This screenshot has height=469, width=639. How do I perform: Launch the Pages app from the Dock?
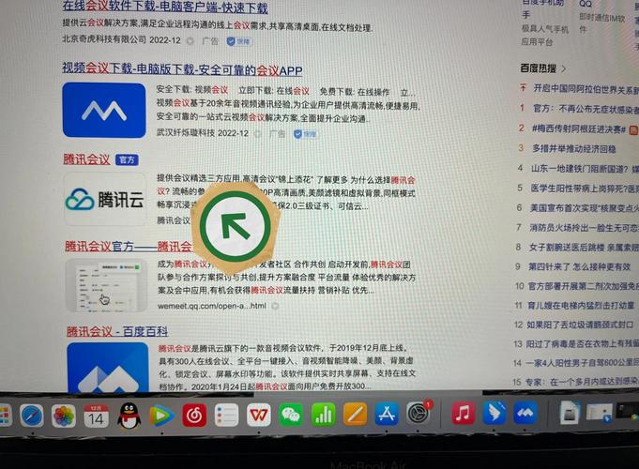click(x=355, y=415)
